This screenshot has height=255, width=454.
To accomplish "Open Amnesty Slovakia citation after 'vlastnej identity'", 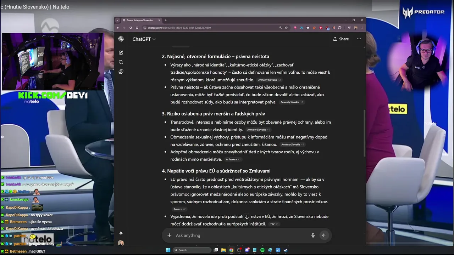I will click(x=258, y=130).
